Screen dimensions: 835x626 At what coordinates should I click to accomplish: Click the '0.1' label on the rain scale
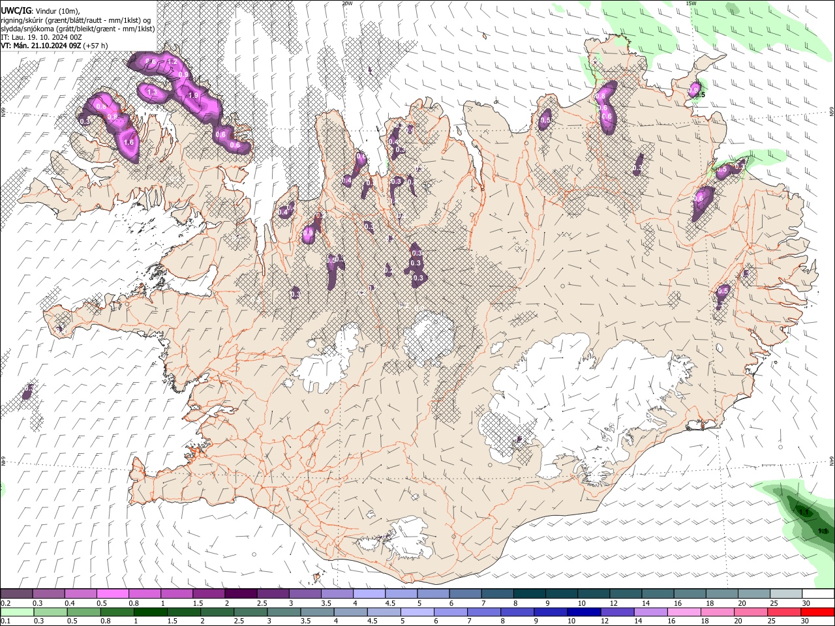click(x=7, y=621)
